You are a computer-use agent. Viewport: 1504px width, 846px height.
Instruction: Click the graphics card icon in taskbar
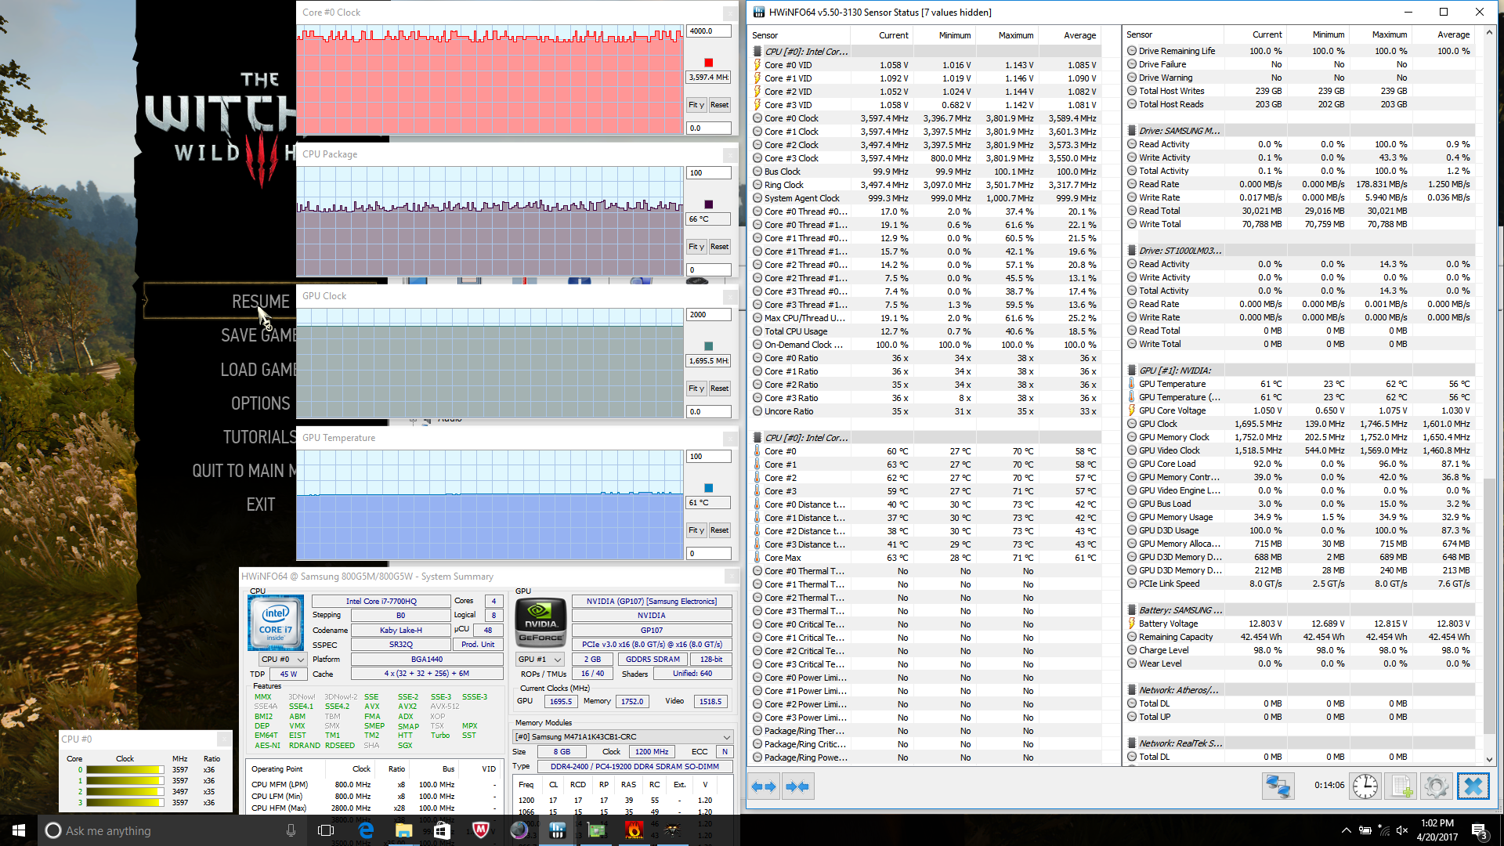click(596, 830)
